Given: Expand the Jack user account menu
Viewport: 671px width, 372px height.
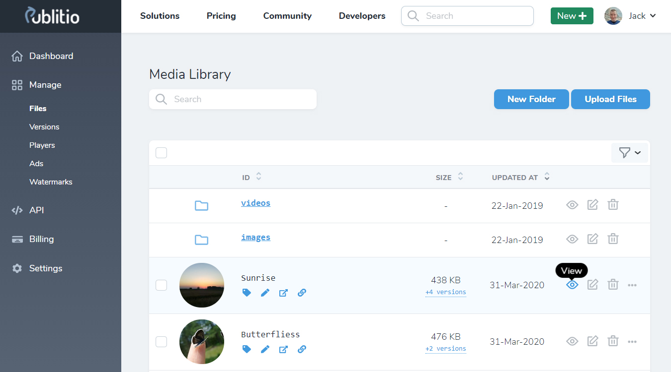Looking at the screenshot, I should [630, 16].
